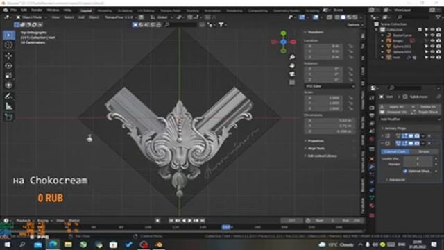Lock the Location X value
Image resolution: width=444 pixels, height=250 pixels.
(x=351, y=47)
